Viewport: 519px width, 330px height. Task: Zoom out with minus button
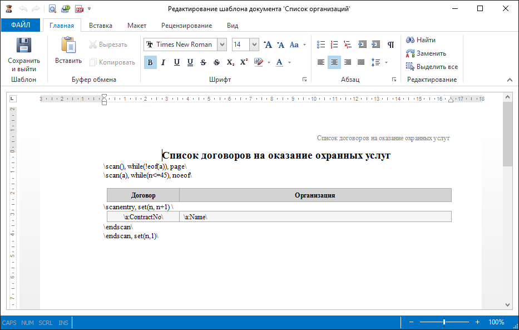coord(412,322)
